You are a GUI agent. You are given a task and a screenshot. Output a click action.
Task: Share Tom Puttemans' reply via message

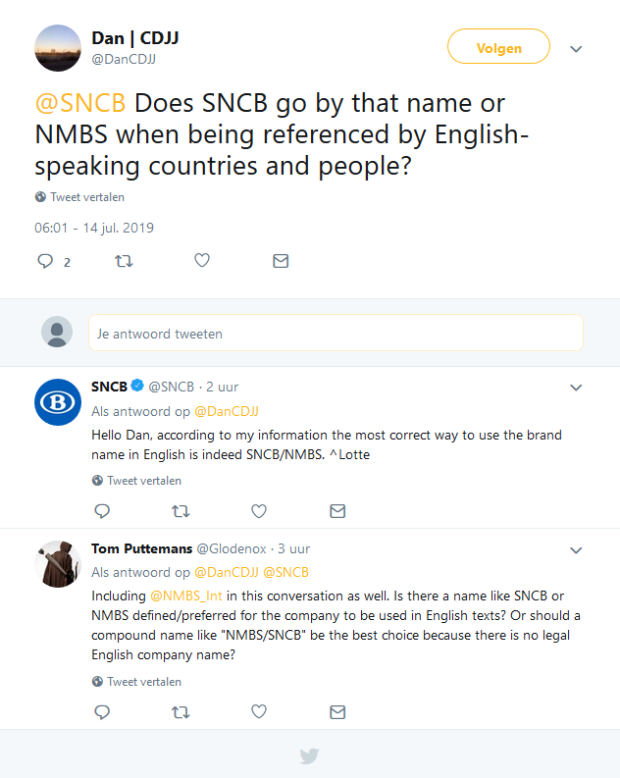pyautogui.click(x=337, y=712)
